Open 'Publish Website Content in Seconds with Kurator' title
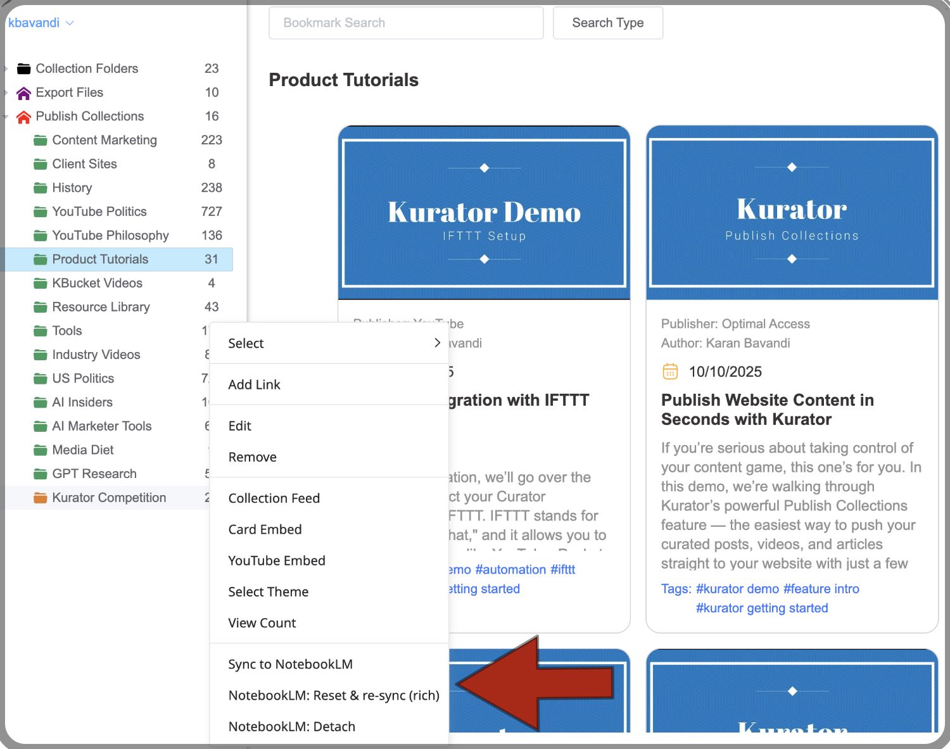 (x=768, y=410)
